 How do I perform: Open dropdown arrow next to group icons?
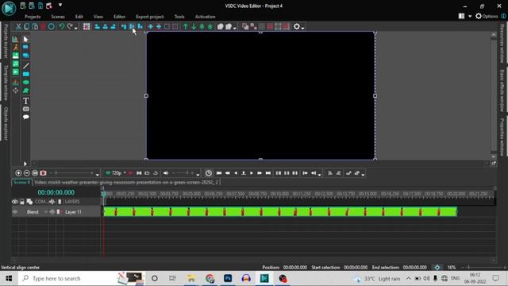[235, 29]
